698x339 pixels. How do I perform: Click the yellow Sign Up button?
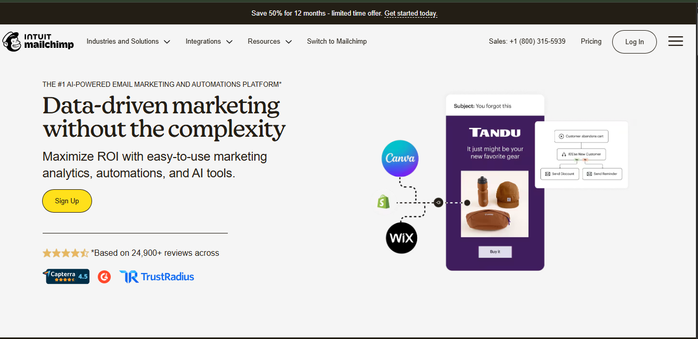pos(67,201)
